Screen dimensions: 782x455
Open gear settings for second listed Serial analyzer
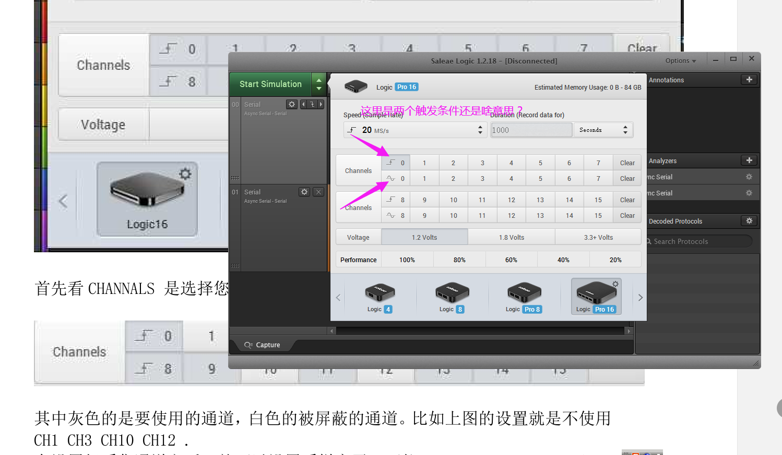click(x=749, y=193)
